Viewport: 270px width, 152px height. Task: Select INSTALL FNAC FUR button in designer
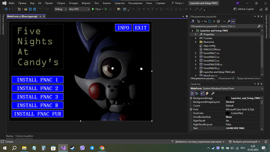coord(37,114)
